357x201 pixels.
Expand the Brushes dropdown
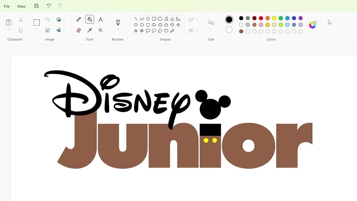click(118, 29)
